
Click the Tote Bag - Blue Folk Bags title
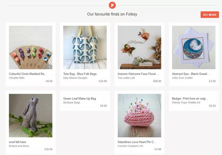pos(80,74)
